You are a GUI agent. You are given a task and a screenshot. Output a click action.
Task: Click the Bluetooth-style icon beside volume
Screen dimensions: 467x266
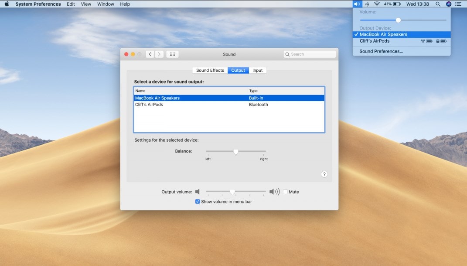click(x=367, y=4)
